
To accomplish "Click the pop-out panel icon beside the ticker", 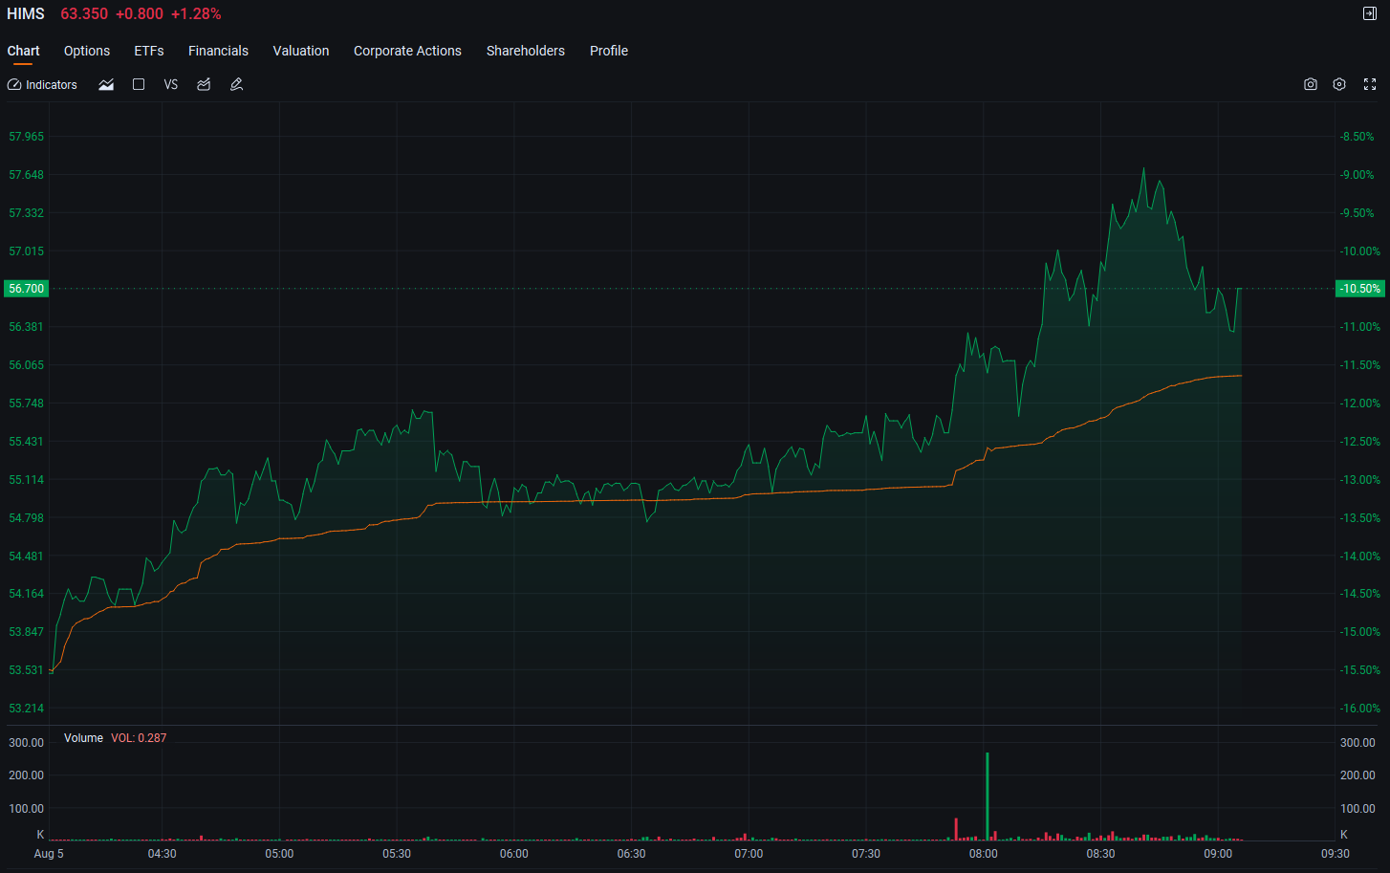I will (1370, 13).
